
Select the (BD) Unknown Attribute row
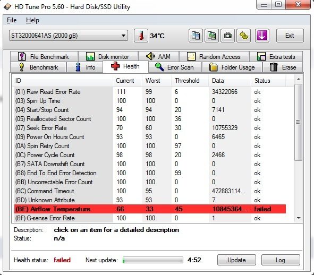click(x=150, y=200)
